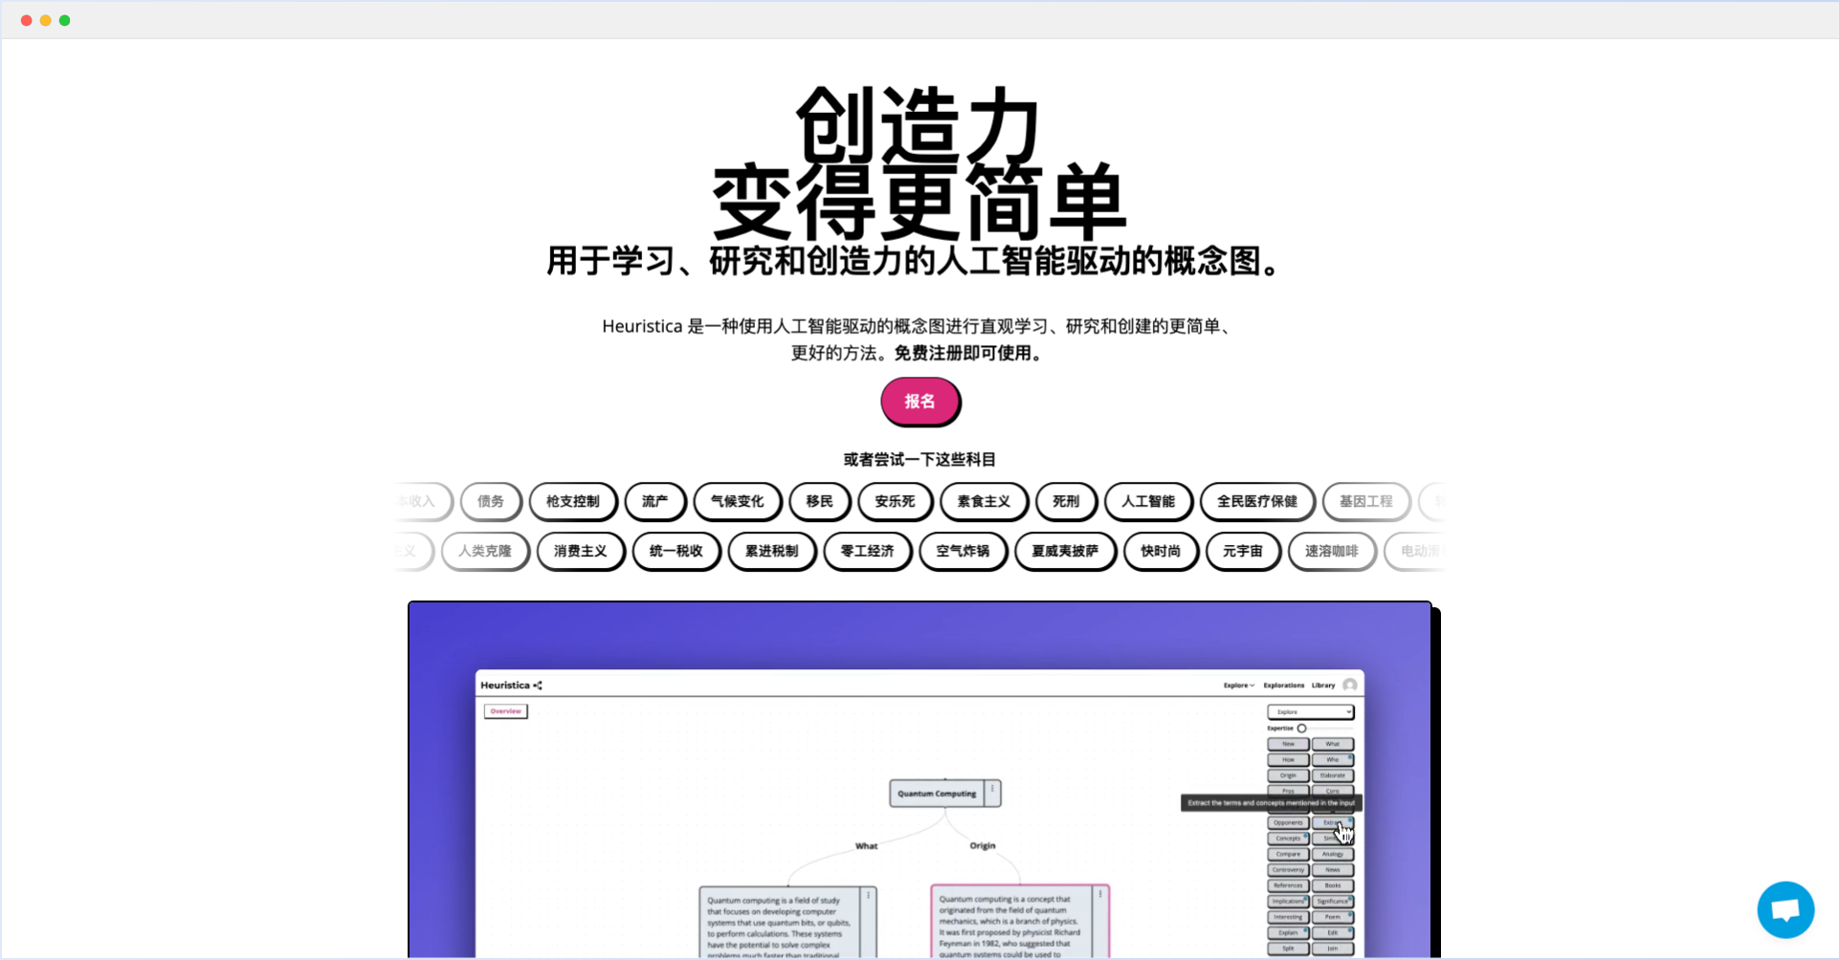Open the chat support bubble icon
The height and width of the screenshot is (960, 1840).
pos(1785,909)
